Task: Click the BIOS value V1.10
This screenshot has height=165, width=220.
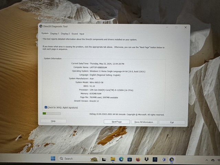Action: (92, 86)
